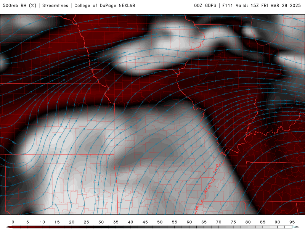The image size is (305, 229).
Task: Click the colorbar label '30'
Action: pos(101,222)
